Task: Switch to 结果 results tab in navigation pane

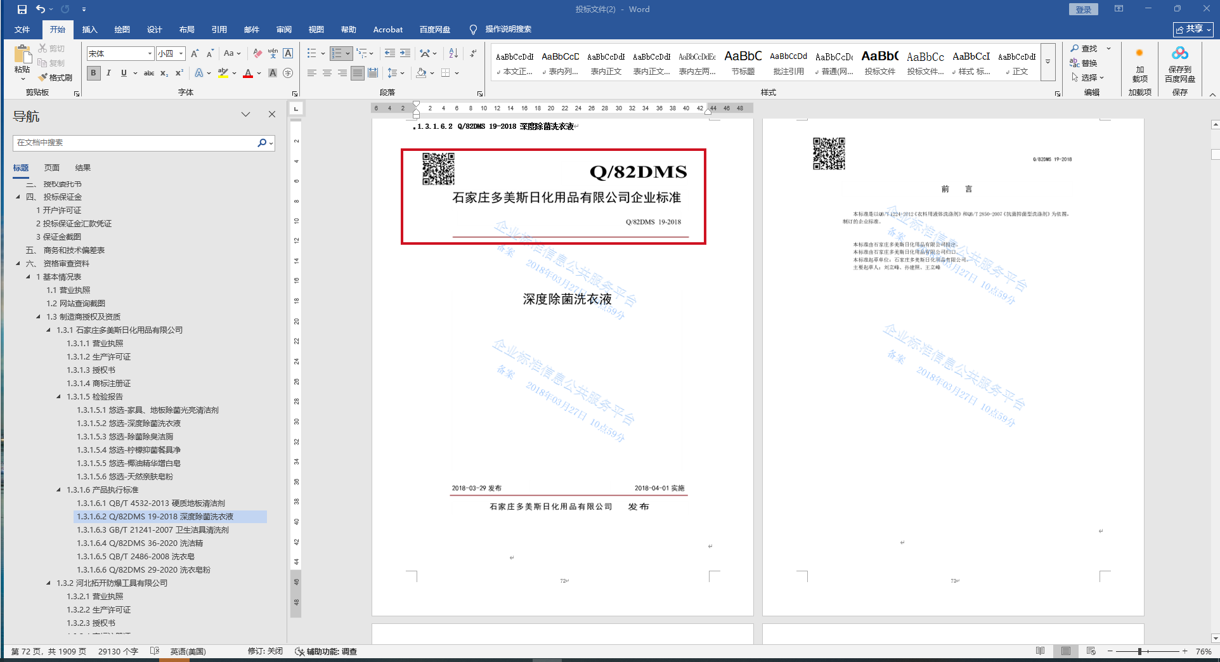Action: (x=83, y=168)
